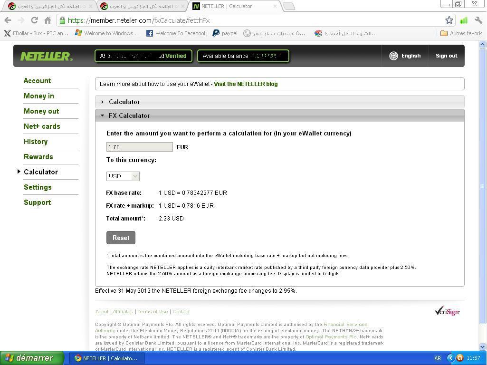Click the Available balance box
Screen dimensions: 487x365
tap(243, 56)
